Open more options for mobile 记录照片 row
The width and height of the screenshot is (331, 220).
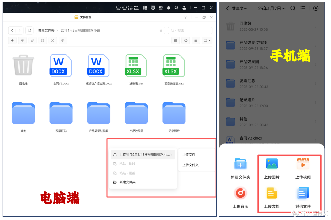coord(316,102)
